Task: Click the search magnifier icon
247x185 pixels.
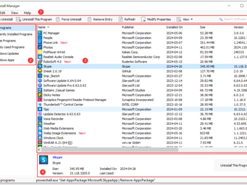Action: (221, 19)
